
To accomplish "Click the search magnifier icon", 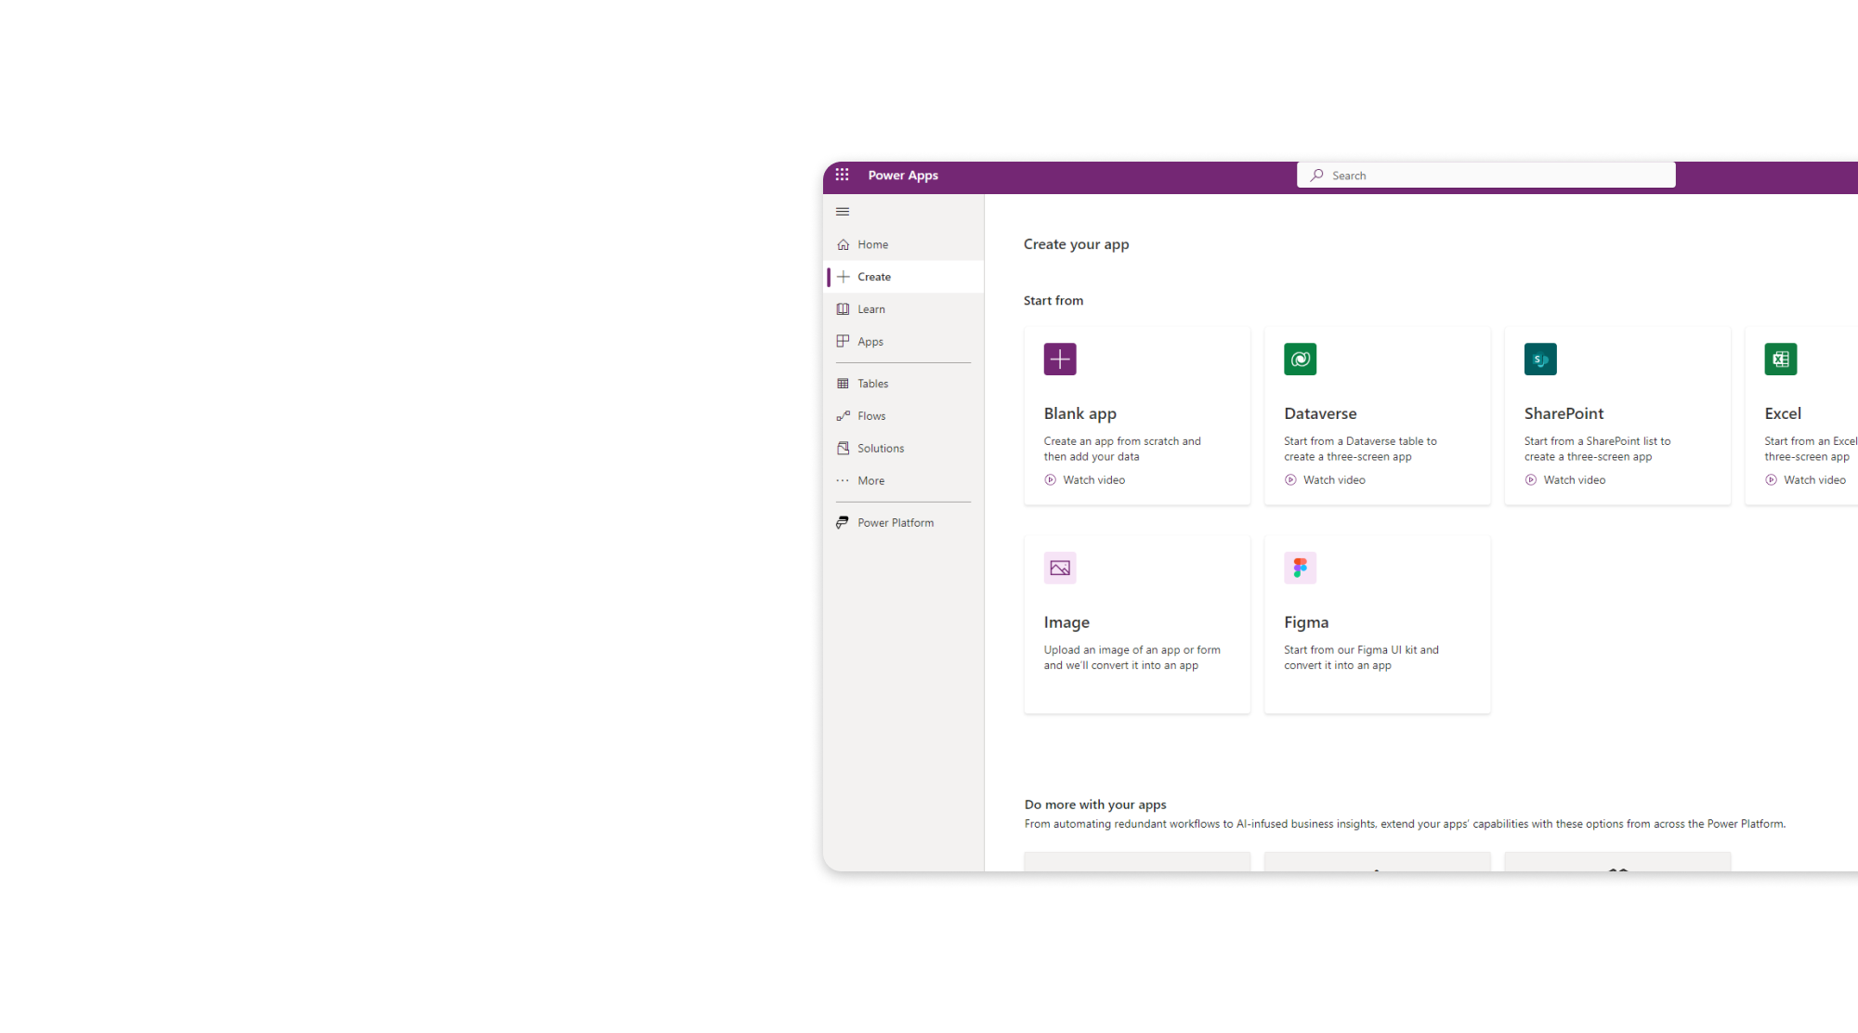I will tap(1317, 176).
